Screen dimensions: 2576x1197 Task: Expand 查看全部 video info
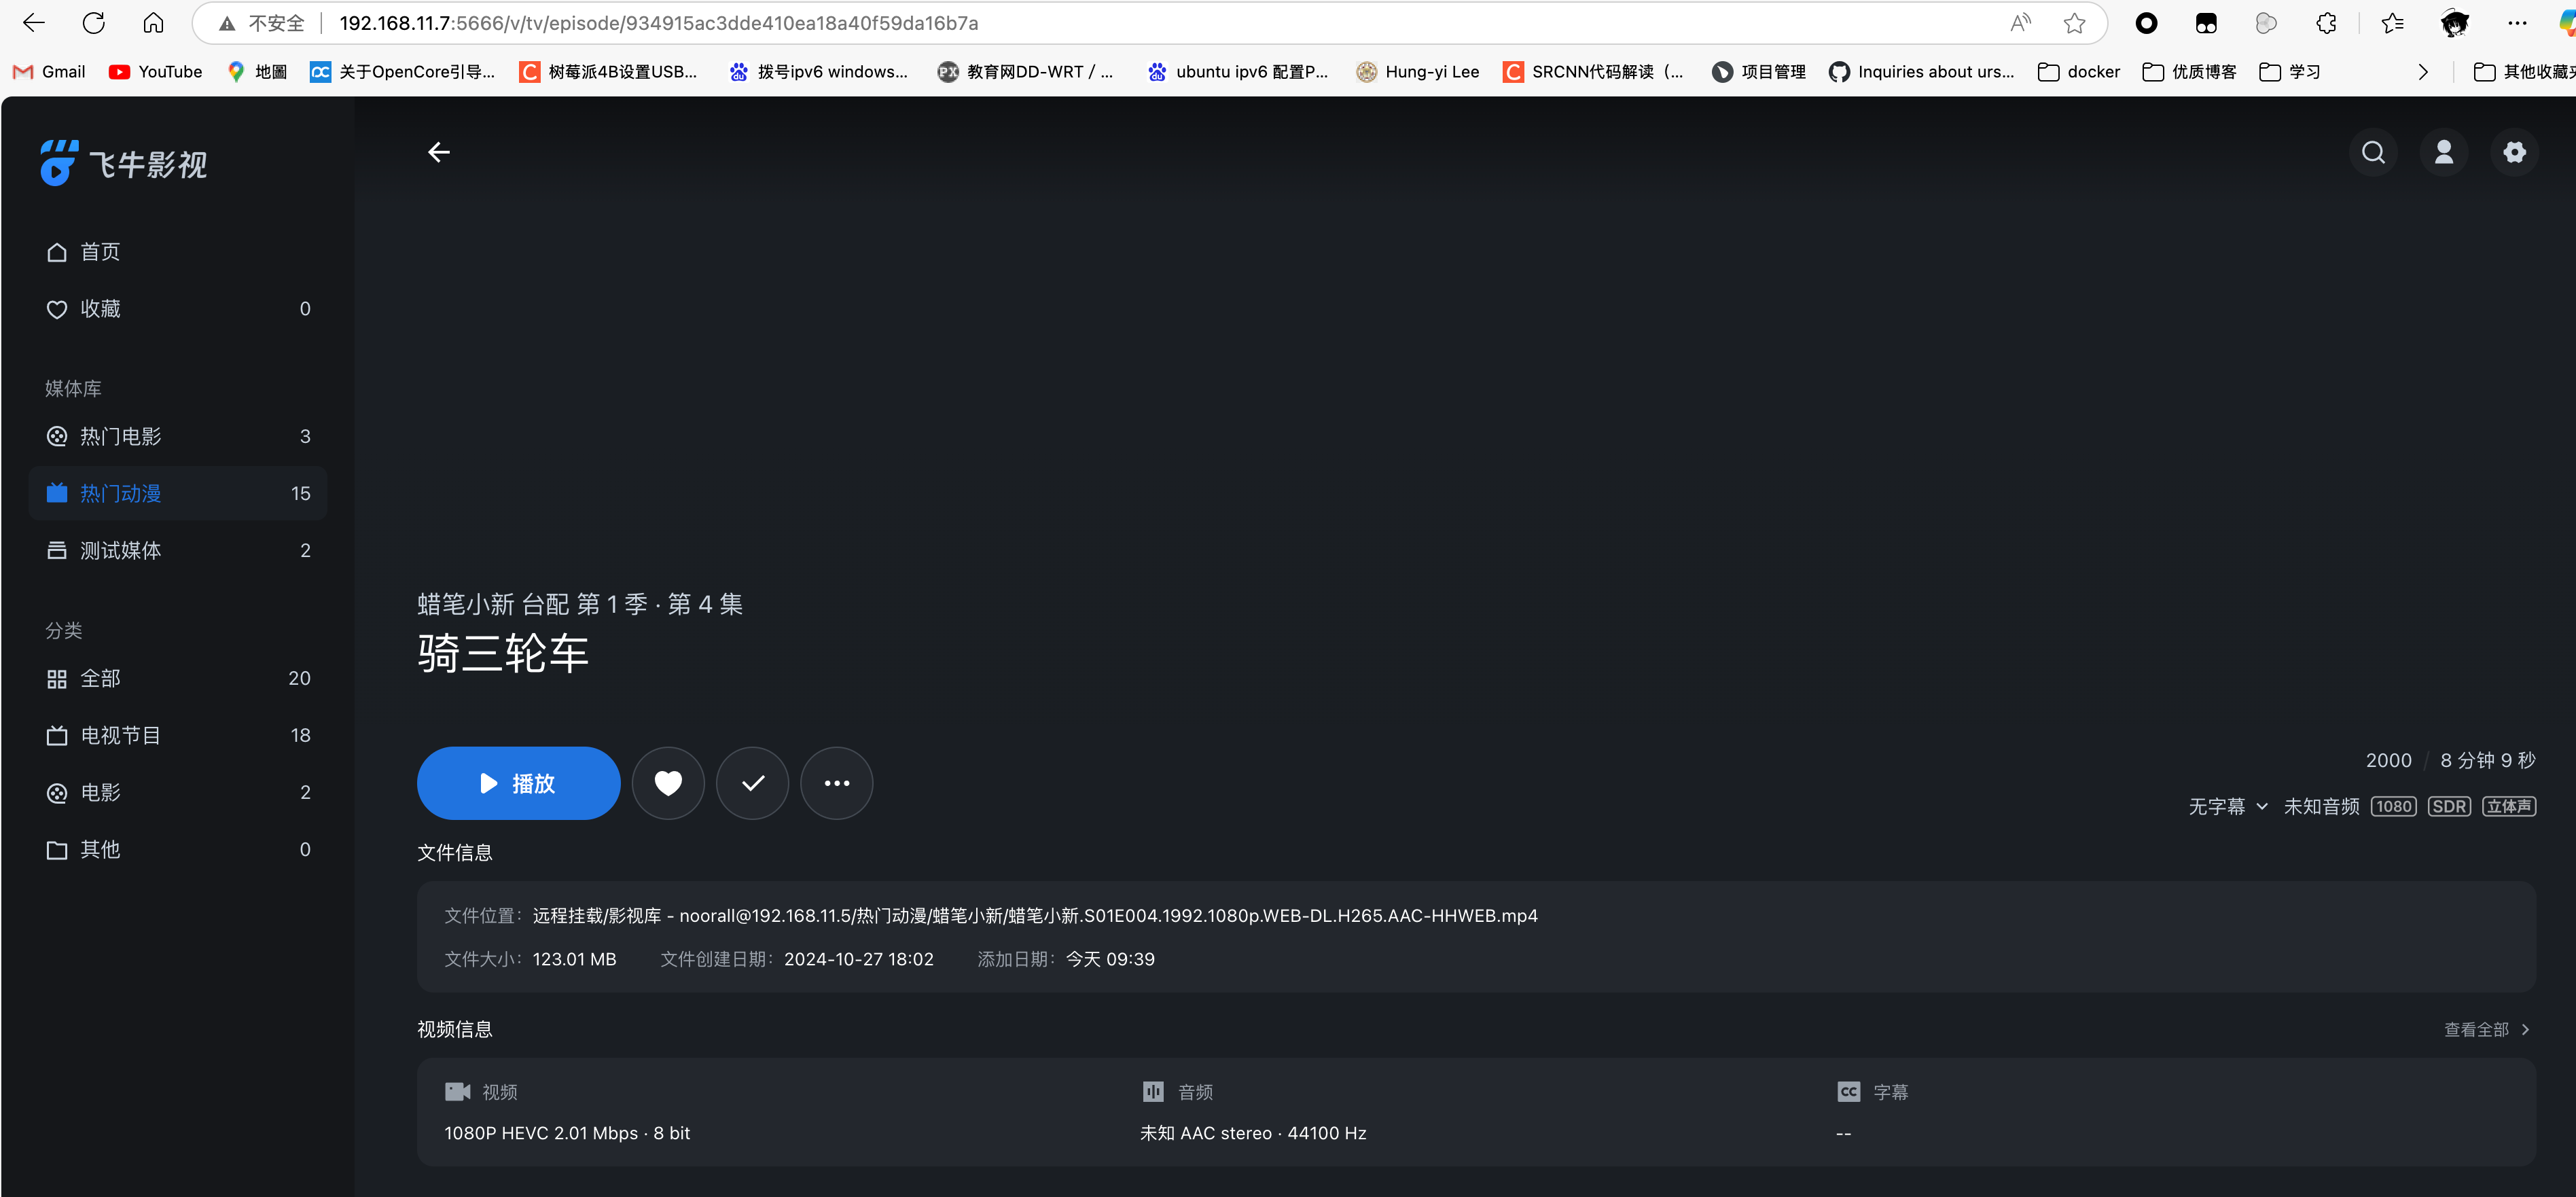2486,1029
